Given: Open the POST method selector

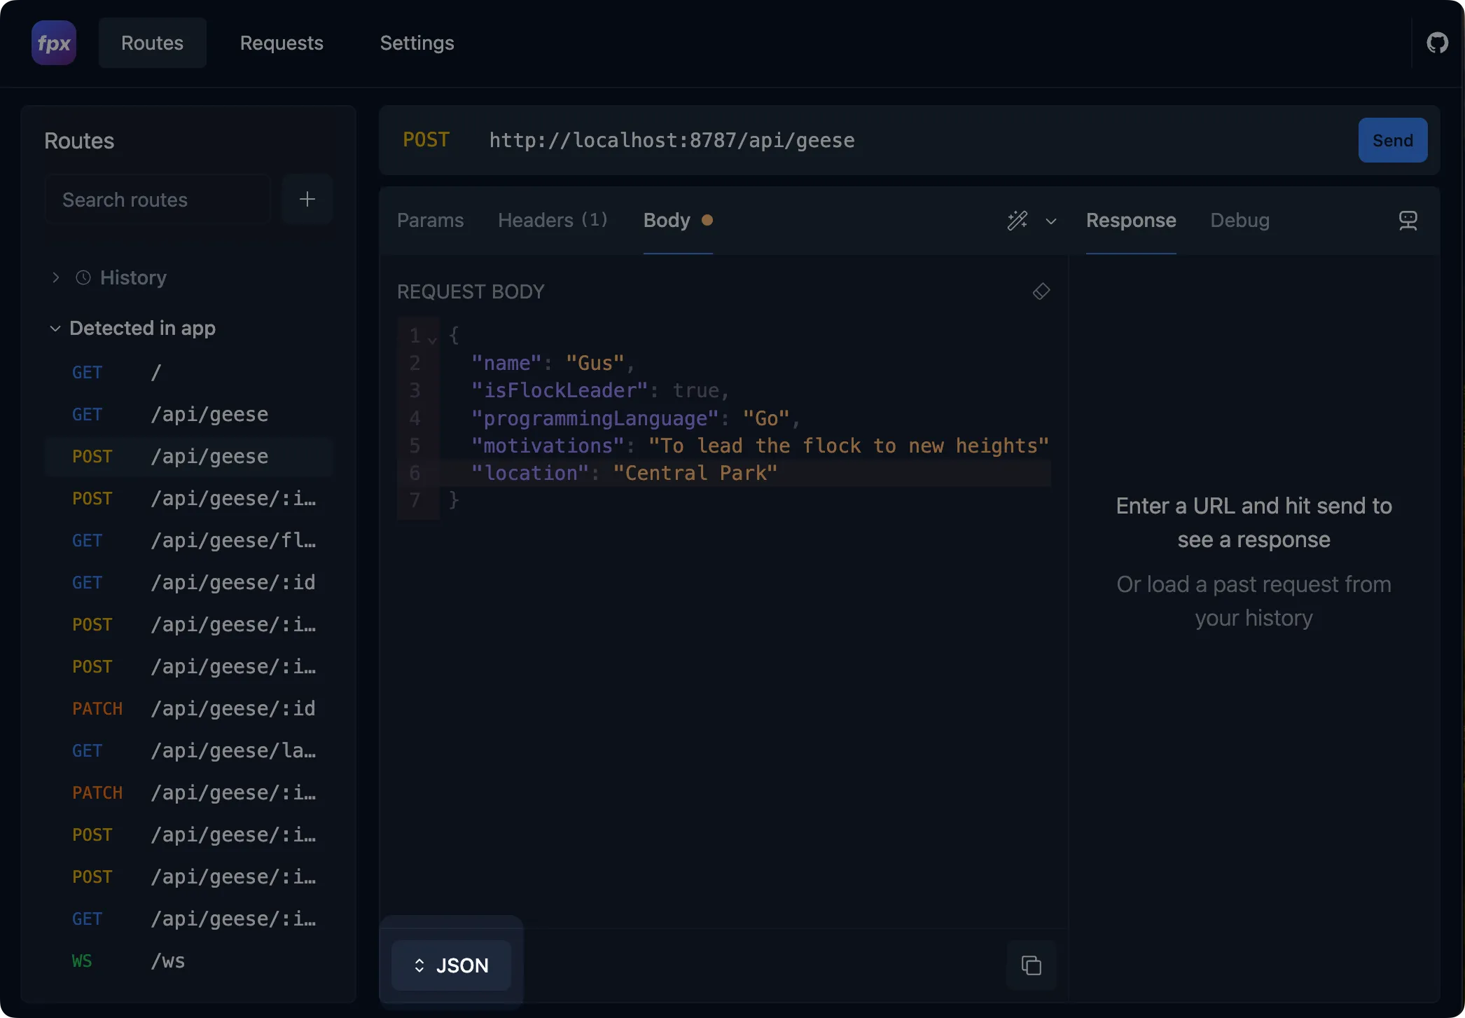Looking at the screenshot, I should (426, 140).
